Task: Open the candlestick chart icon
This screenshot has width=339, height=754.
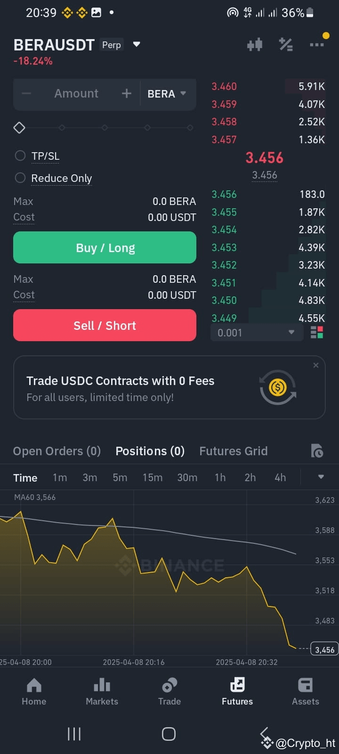Action: click(254, 45)
